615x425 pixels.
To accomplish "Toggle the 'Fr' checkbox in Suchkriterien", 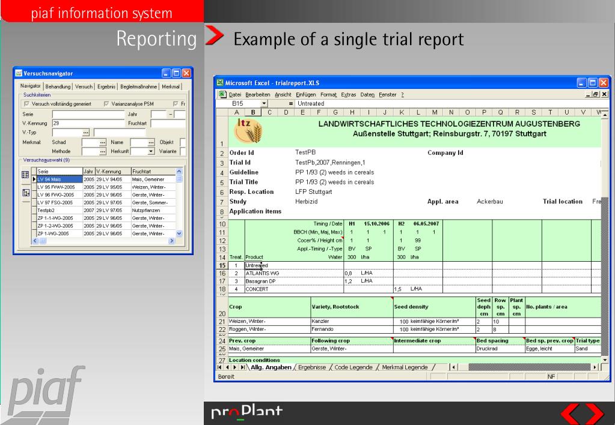I will (176, 104).
